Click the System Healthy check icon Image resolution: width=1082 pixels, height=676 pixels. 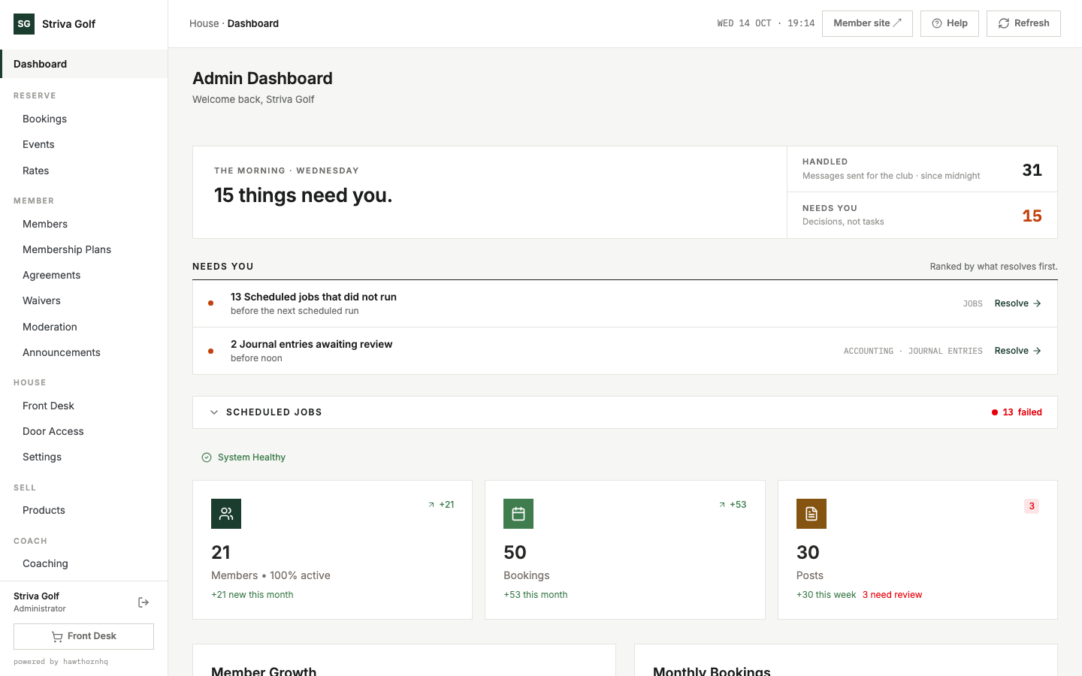coord(207,457)
